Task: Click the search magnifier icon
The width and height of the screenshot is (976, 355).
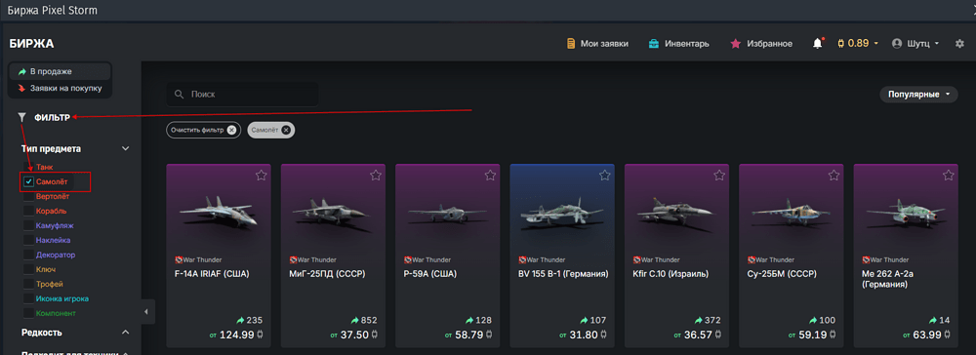Action: pyautogui.click(x=180, y=95)
